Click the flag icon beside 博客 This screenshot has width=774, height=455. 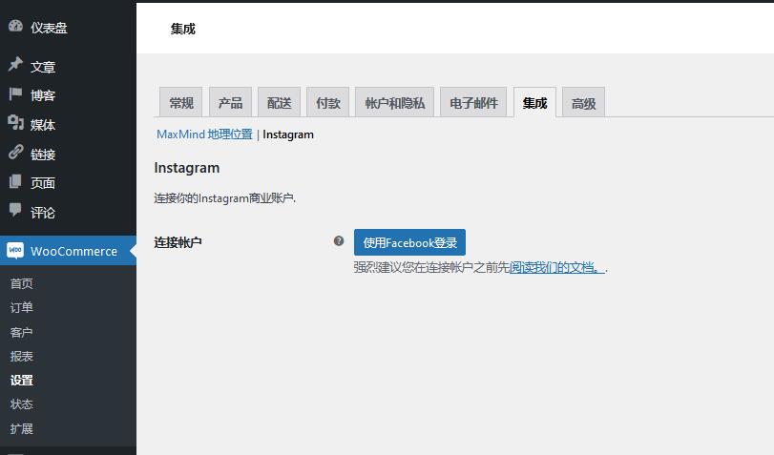(16, 93)
